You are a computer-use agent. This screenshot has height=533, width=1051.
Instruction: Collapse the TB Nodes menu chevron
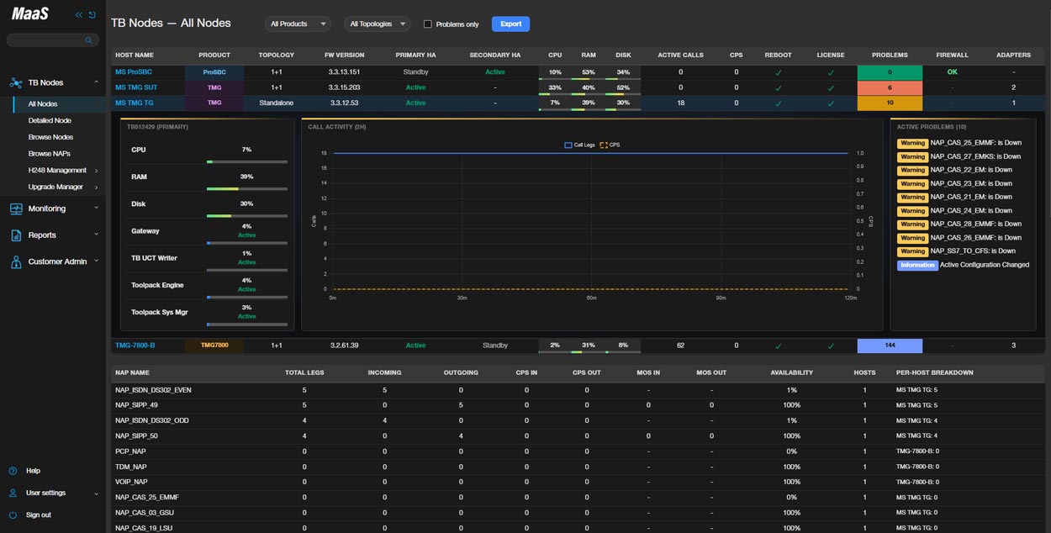tap(97, 82)
